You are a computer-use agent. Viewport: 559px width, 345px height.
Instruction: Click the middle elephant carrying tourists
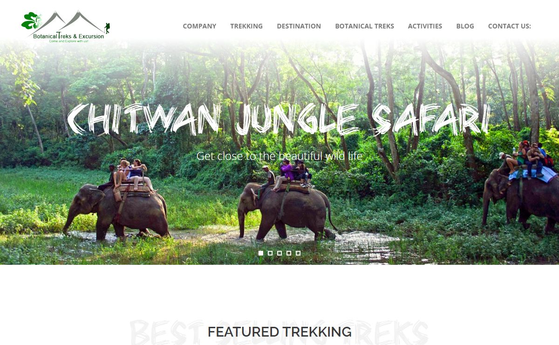(x=284, y=211)
